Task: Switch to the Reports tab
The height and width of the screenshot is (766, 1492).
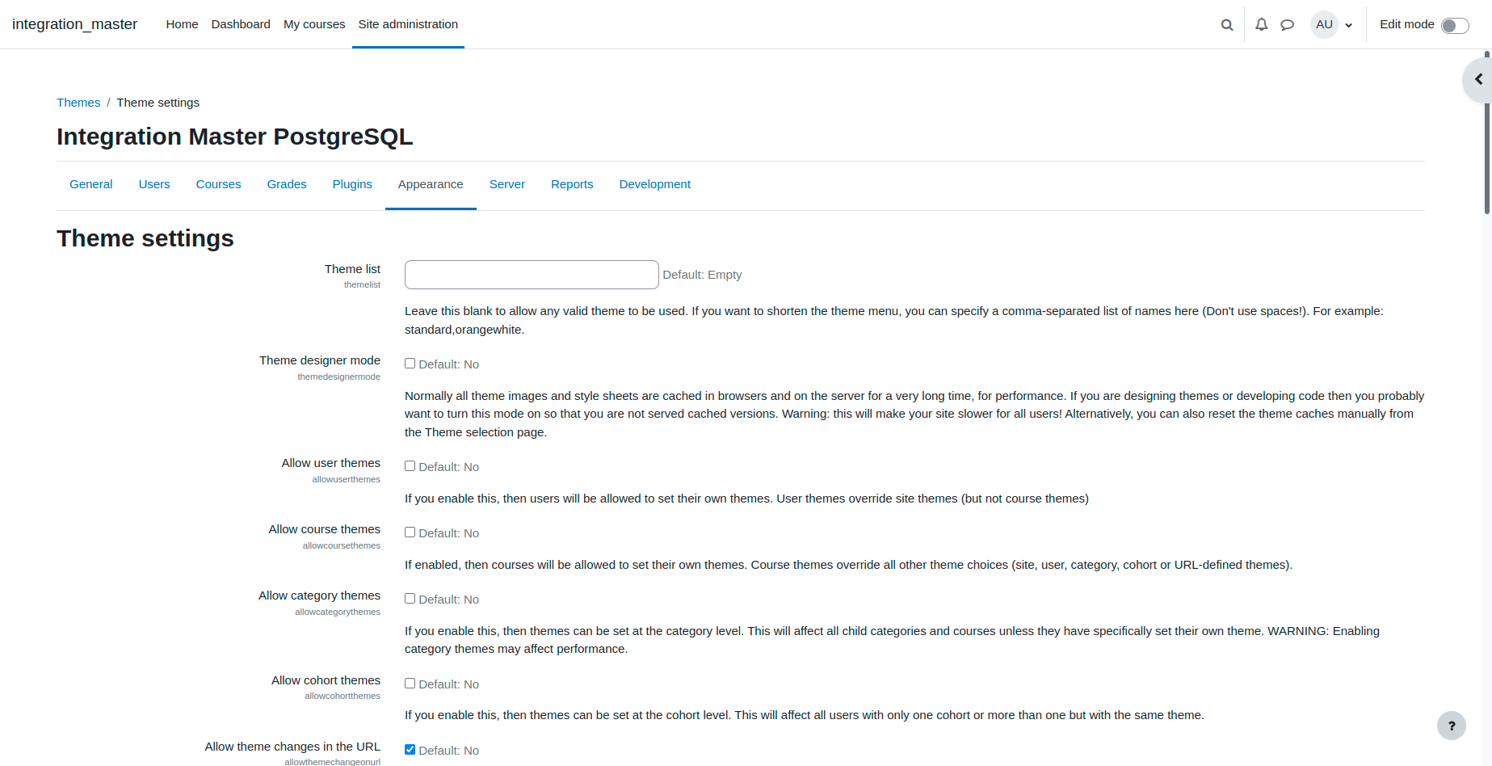Action: point(572,184)
